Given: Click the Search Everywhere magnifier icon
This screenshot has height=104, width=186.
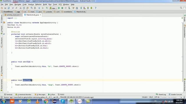Looking at the screenshot, I should pos(181,8).
